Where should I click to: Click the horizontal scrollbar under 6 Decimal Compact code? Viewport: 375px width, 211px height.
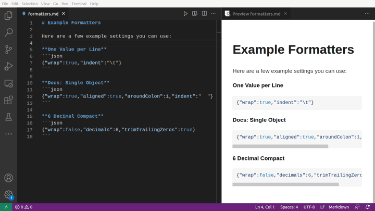coord(285,184)
